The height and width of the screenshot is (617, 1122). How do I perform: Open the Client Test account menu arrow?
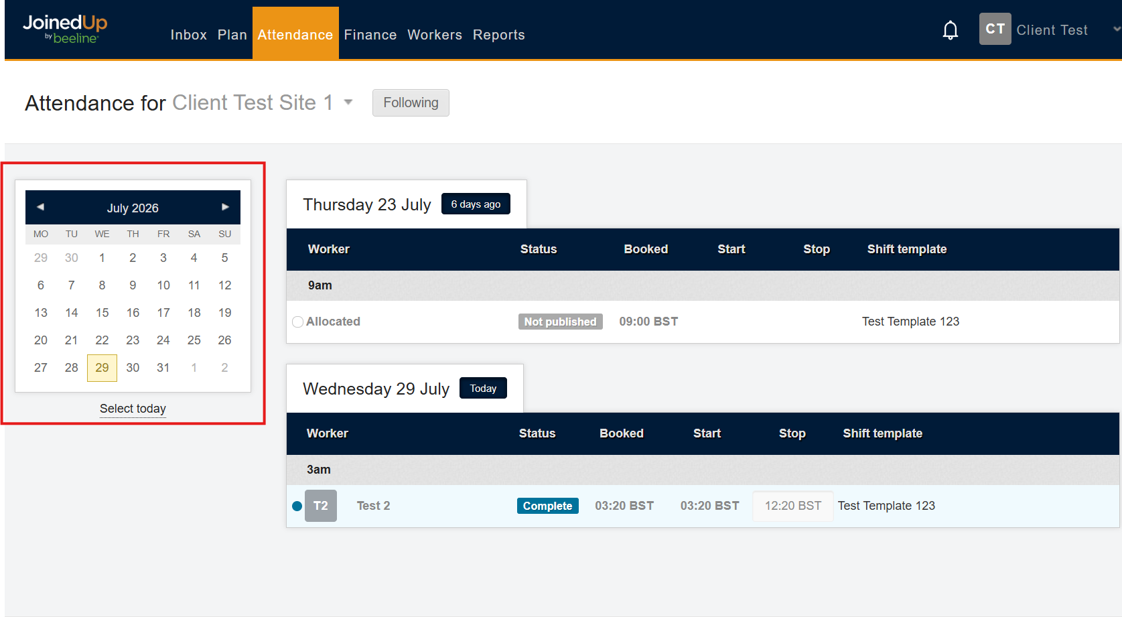[x=1116, y=29]
